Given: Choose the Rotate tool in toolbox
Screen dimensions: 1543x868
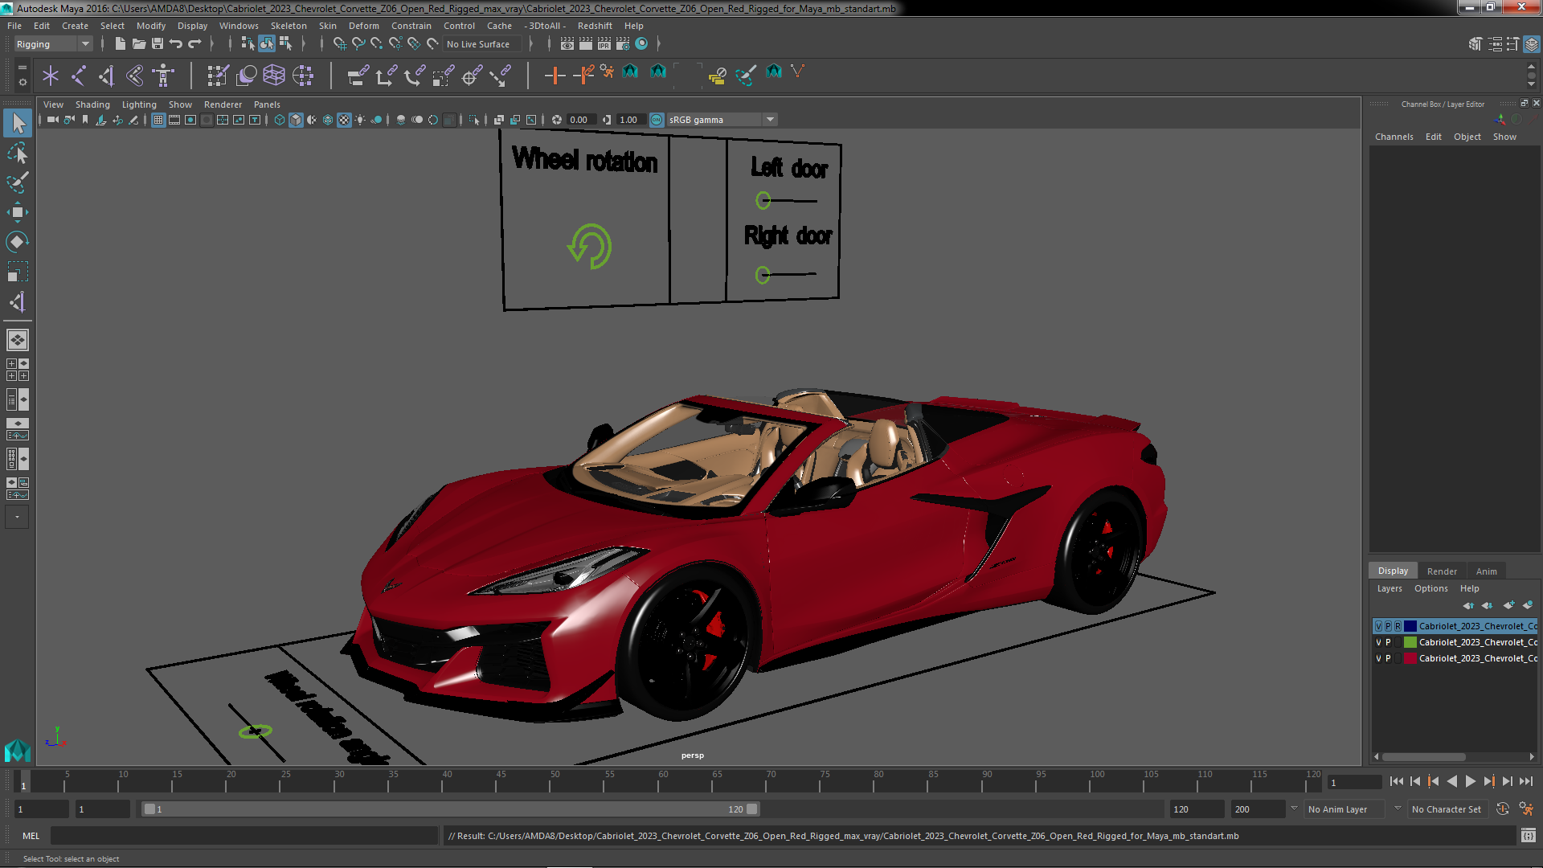Looking at the screenshot, I should click(x=18, y=242).
